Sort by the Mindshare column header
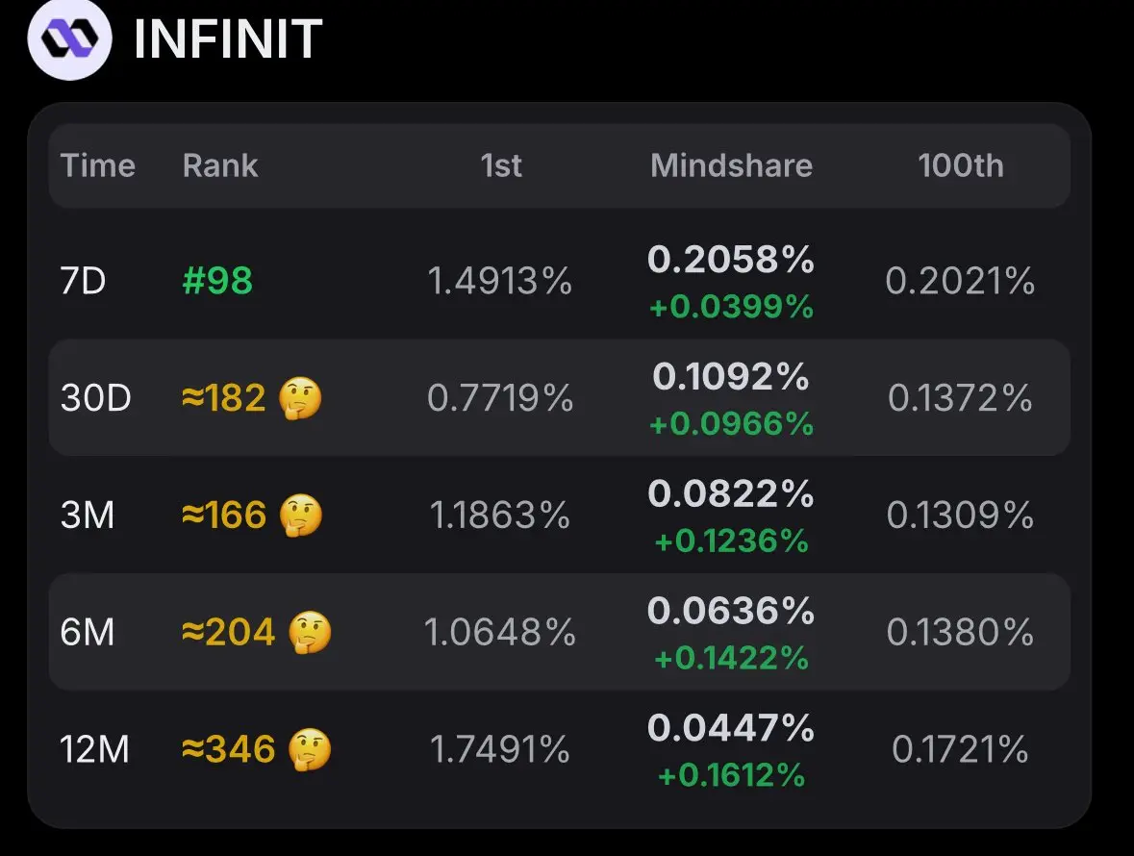 click(731, 165)
